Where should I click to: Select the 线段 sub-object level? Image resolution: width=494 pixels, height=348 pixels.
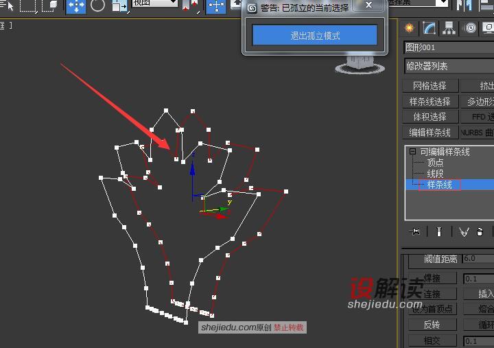(x=435, y=174)
